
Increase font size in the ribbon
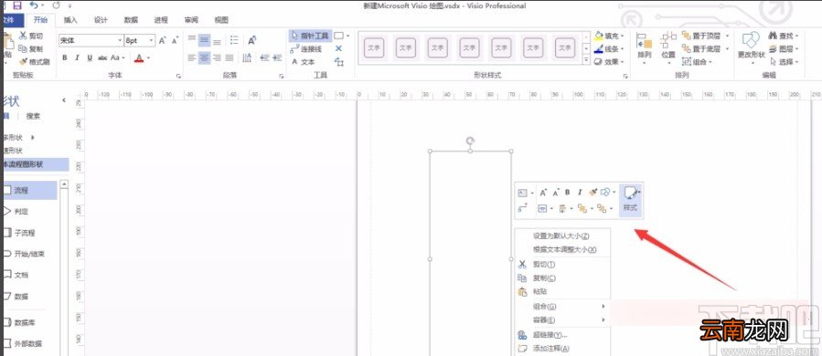(163, 41)
